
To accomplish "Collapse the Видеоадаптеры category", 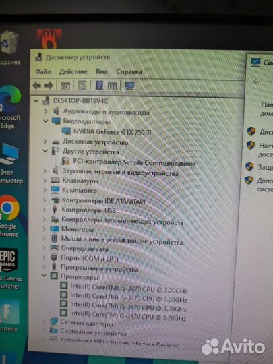I will coord(46,121).
